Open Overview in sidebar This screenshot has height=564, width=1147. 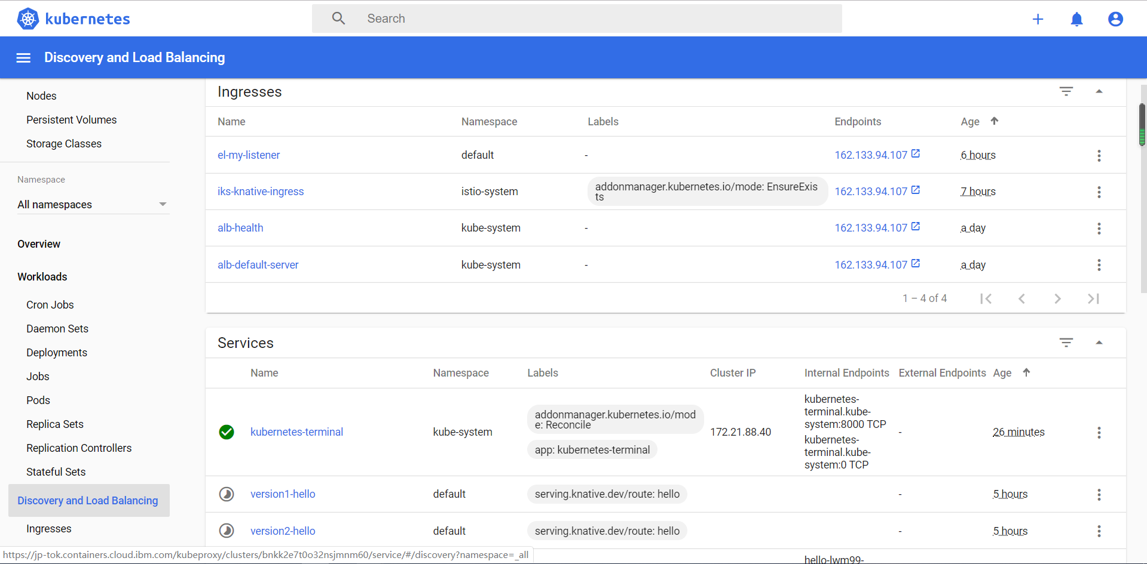coord(39,244)
